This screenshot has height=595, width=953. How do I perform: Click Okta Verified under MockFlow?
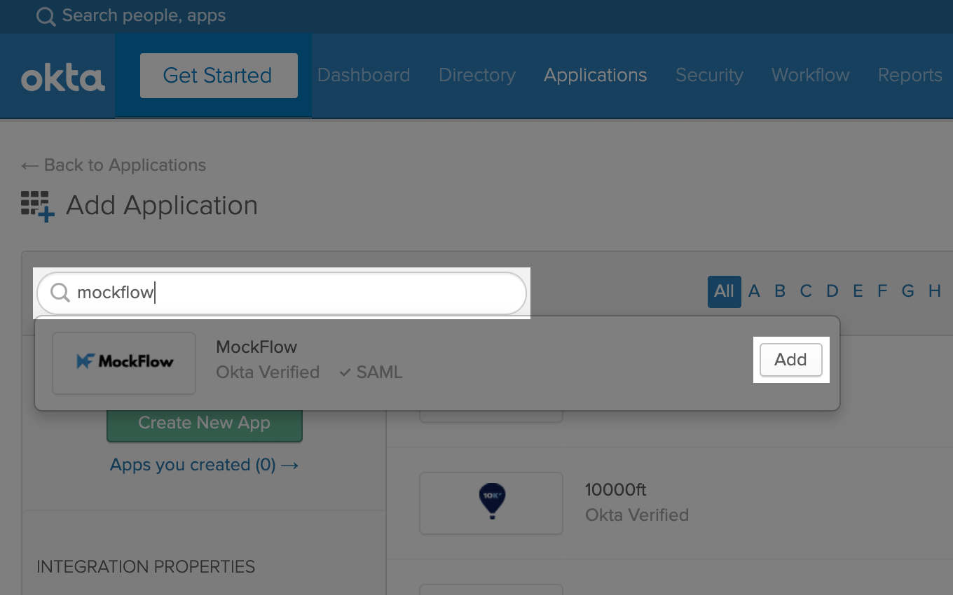pyautogui.click(x=268, y=372)
